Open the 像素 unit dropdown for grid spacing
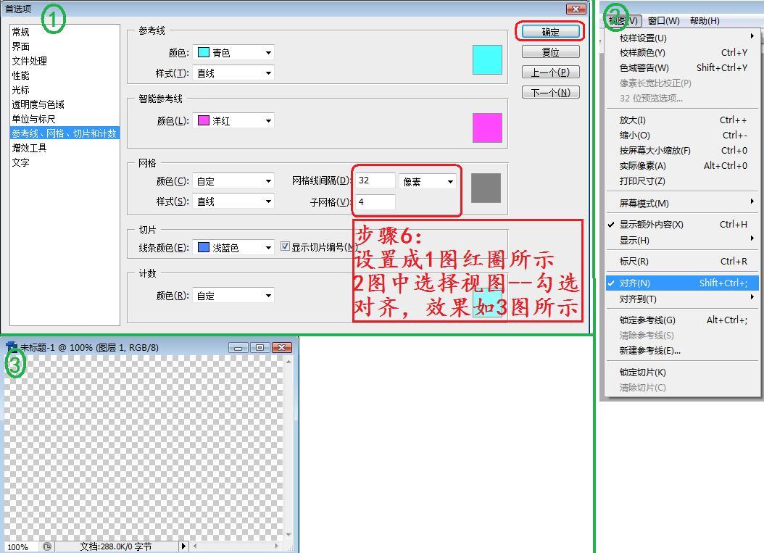 tap(428, 182)
